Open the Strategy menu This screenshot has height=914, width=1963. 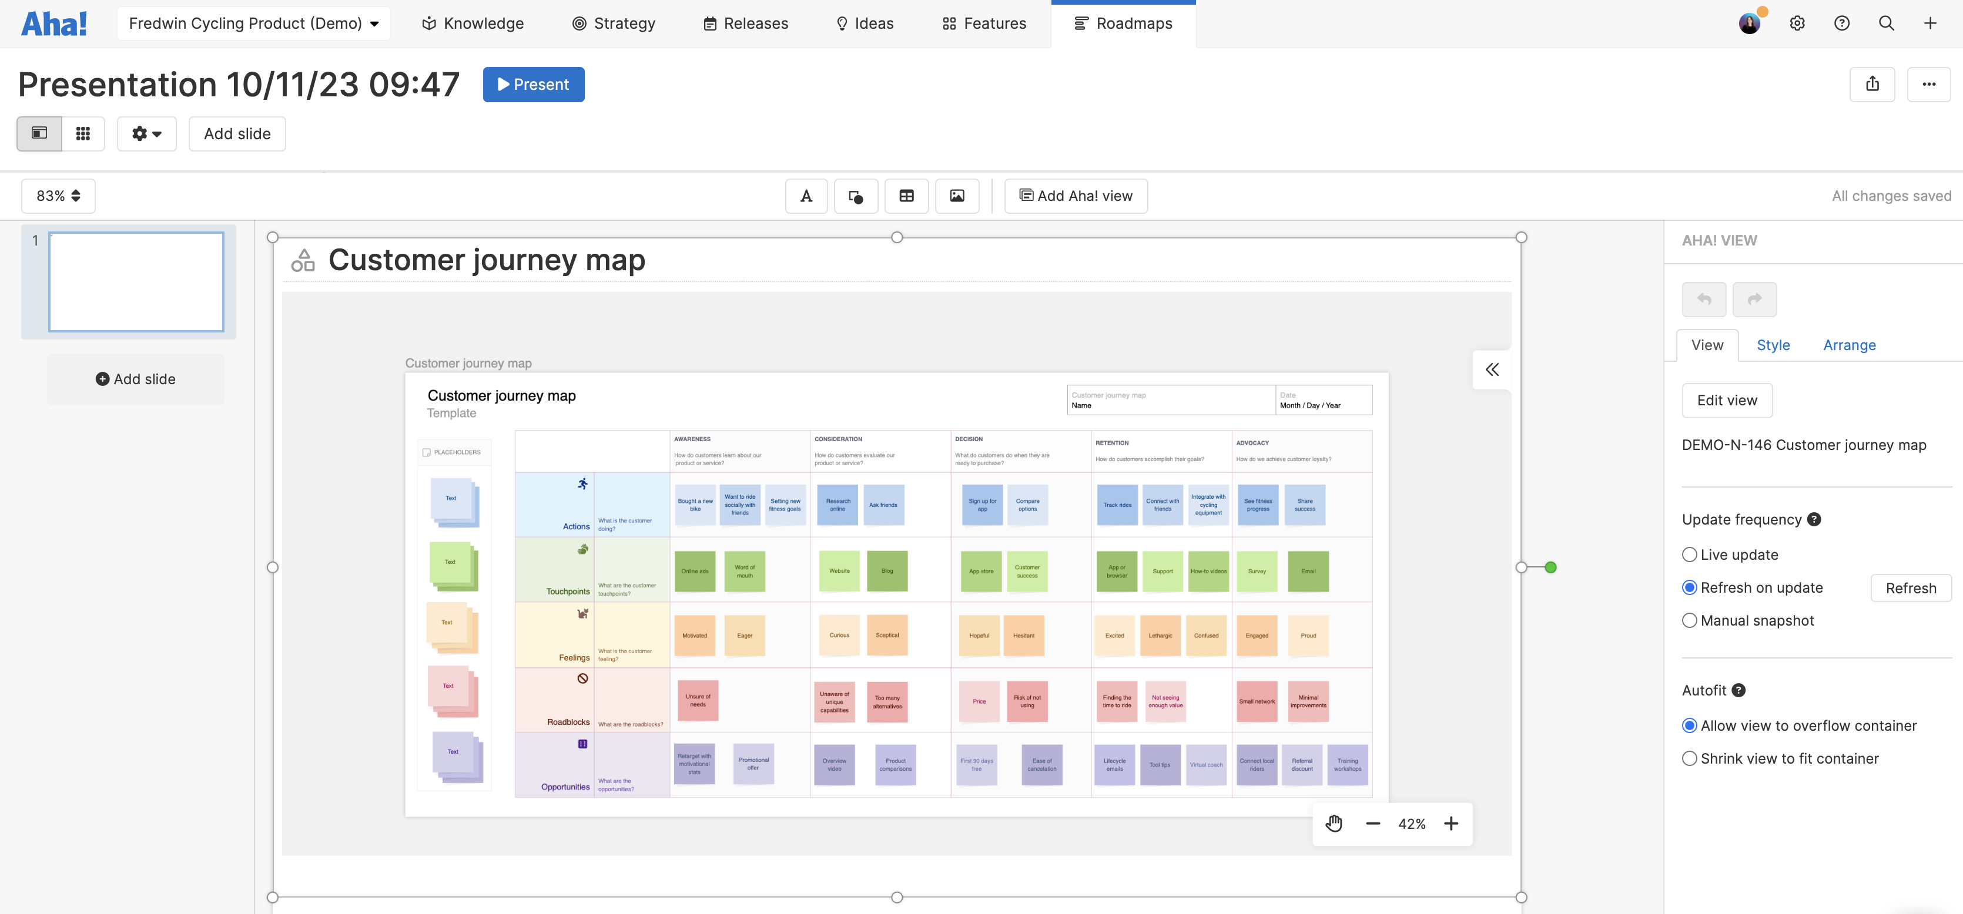614,23
